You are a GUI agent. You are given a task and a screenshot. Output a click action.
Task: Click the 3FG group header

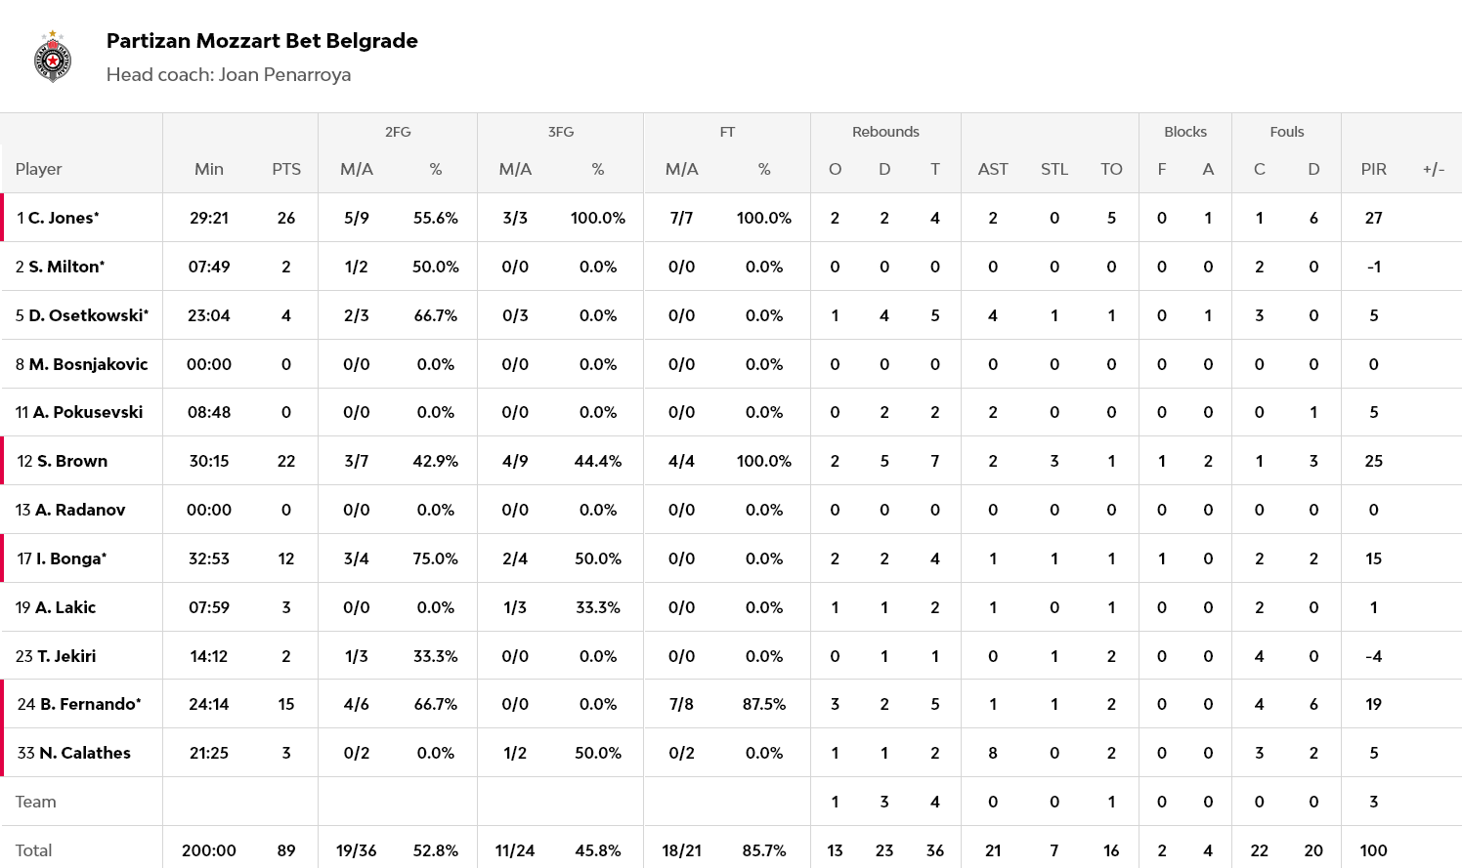click(x=560, y=132)
